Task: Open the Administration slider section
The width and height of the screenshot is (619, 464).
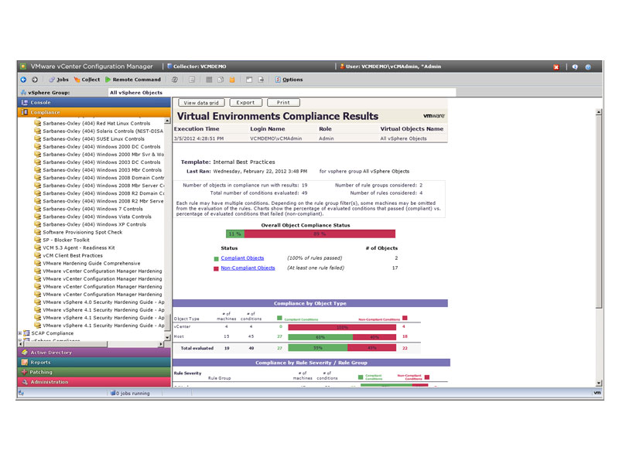Action: coord(94,382)
